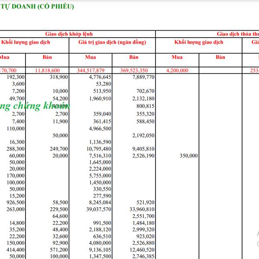Select cell value 636,510
The height and width of the screenshot is (259, 259).
(x=102, y=237)
